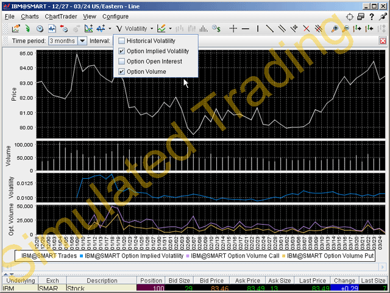
Task: Click the Exch column header
Action: coord(52,281)
